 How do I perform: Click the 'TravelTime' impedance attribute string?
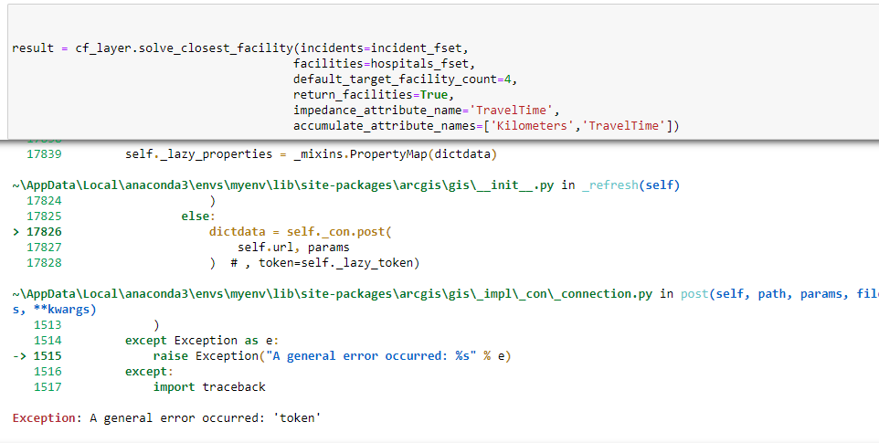click(x=510, y=111)
